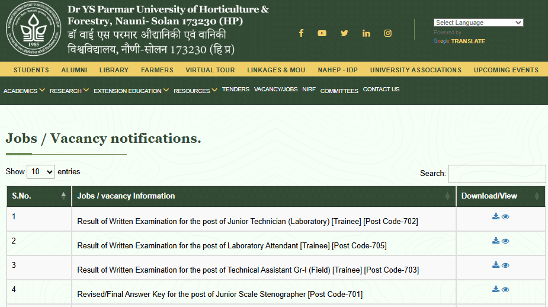View Laboratory Attendant Post Code-705 result with eye icon
Viewport: 548px width, 307px height.
[505, 241]
